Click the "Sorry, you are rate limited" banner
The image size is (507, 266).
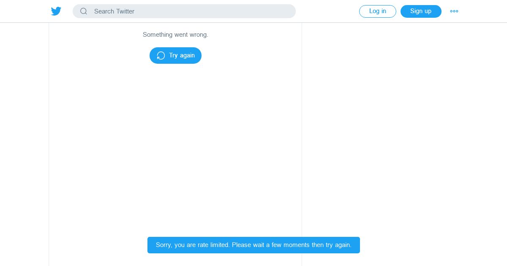253,245
